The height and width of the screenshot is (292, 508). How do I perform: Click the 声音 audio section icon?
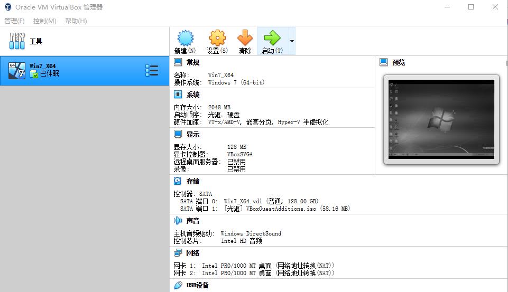[x=178, y=221]
